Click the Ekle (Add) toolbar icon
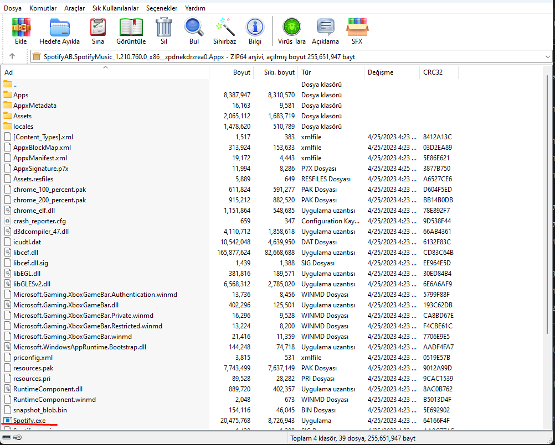Image resolution: width=555 pixels, height=445 pixels. pyautogui.click(x=21, y=28)
